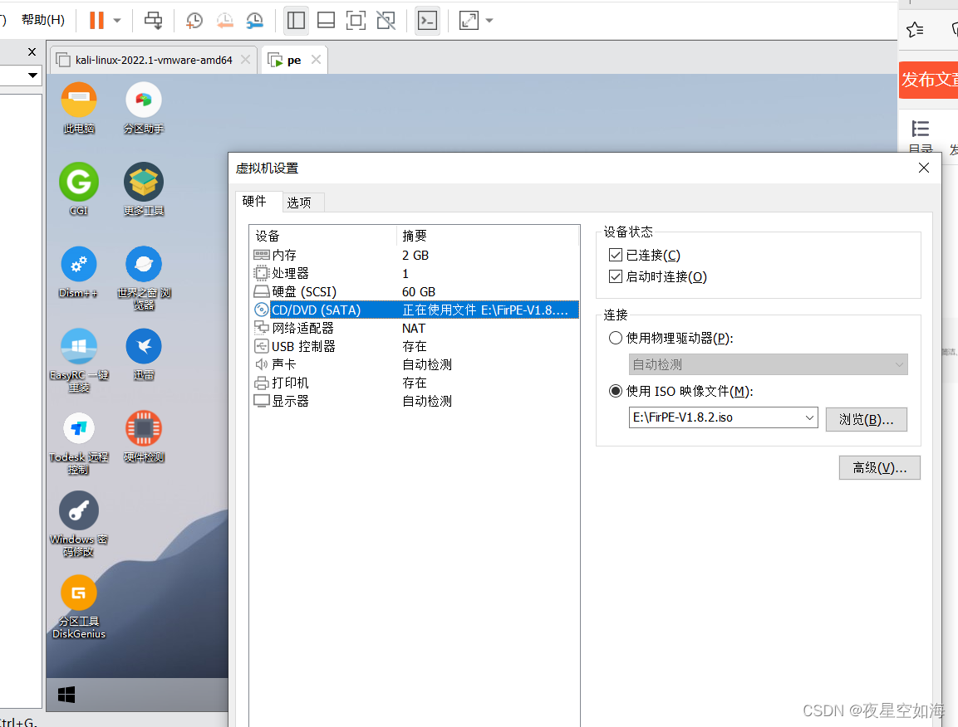Switch to the 选项 tab
Screen dimensions: 958x727
(x=302, y=202)
